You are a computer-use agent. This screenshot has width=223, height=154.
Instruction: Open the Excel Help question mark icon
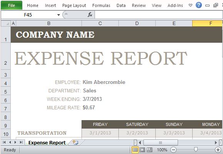coord(199,5)
